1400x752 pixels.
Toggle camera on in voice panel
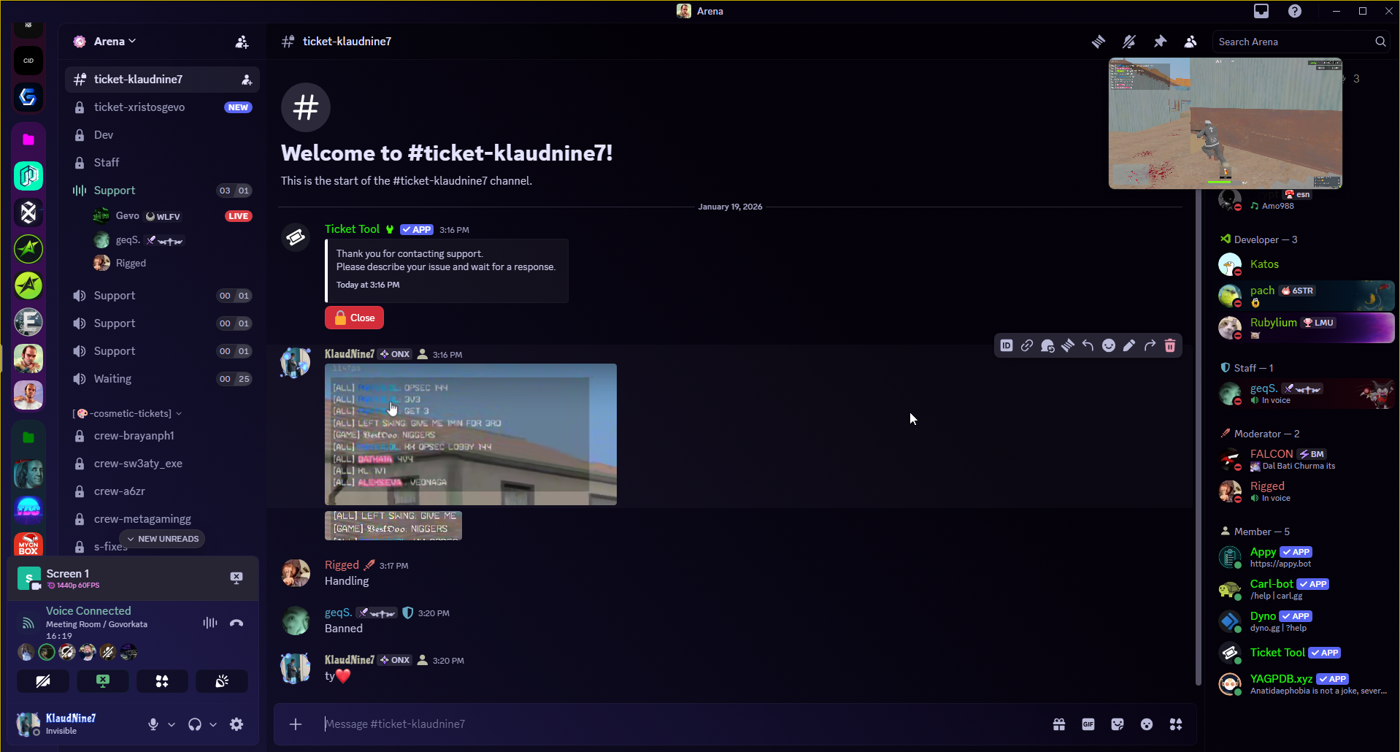click(43, 681)
